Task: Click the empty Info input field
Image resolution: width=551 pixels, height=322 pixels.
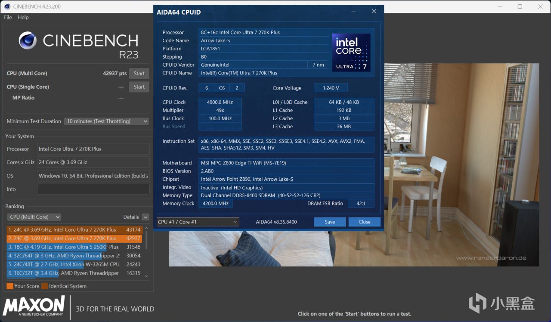Action: pyautogui.click(x=93, y=189)
